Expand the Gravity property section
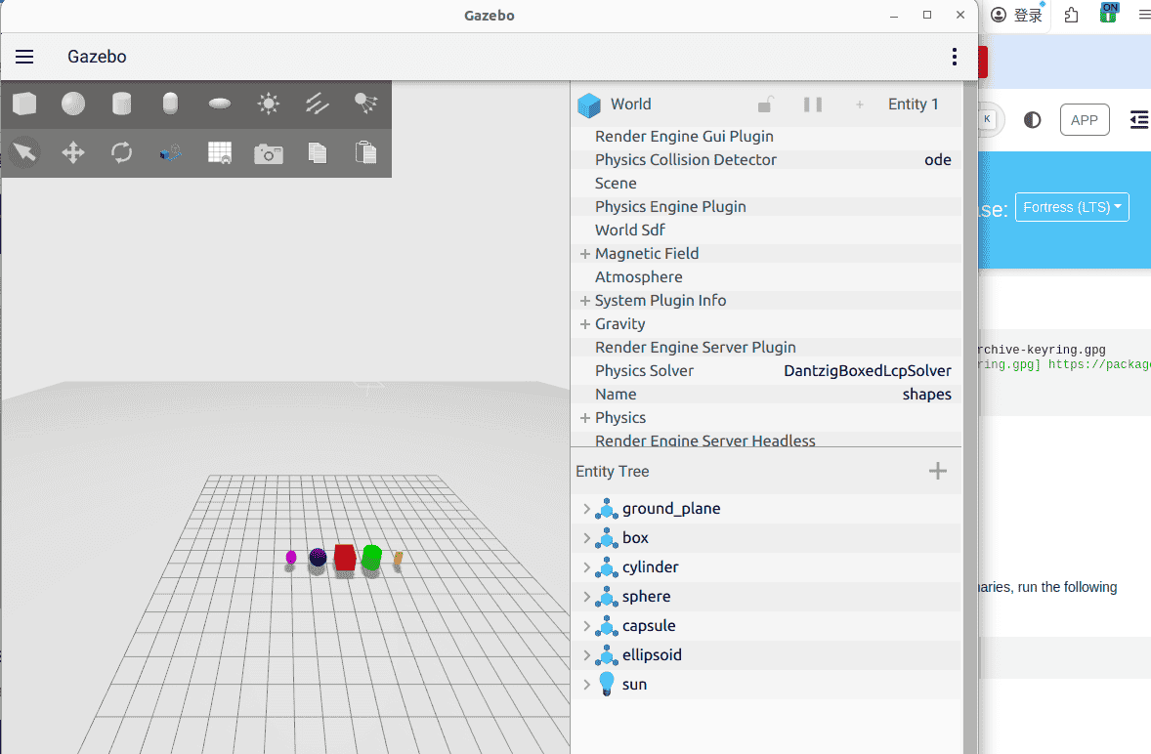 [x=583, y=323]
